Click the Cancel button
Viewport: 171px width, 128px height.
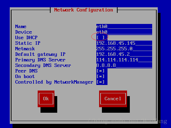(113, 99)
